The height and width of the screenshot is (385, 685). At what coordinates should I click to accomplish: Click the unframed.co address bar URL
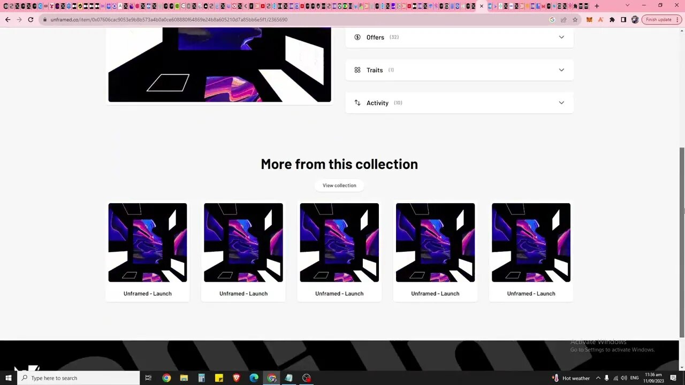point(169,20)
